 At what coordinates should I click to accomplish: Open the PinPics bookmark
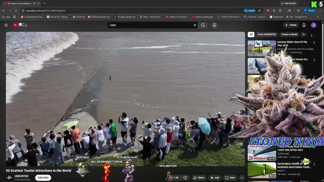coord(177,17)
